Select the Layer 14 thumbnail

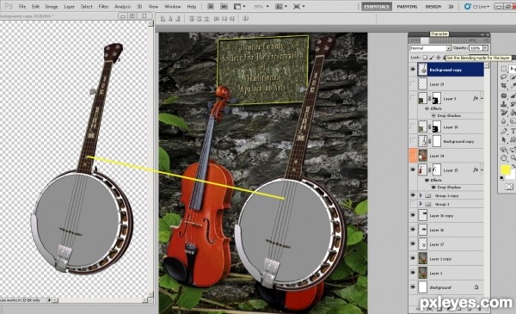tap(422, 156)
